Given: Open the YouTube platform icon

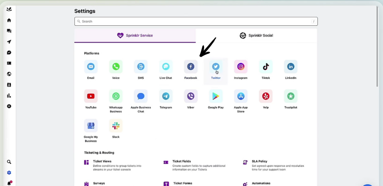Looking at the screenshot, I should [x=91, y=96].
